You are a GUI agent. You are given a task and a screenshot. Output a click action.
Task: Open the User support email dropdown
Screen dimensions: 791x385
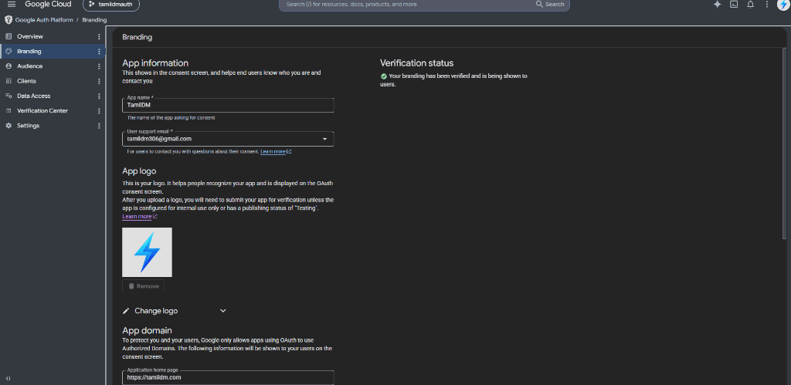pos(228,139)
